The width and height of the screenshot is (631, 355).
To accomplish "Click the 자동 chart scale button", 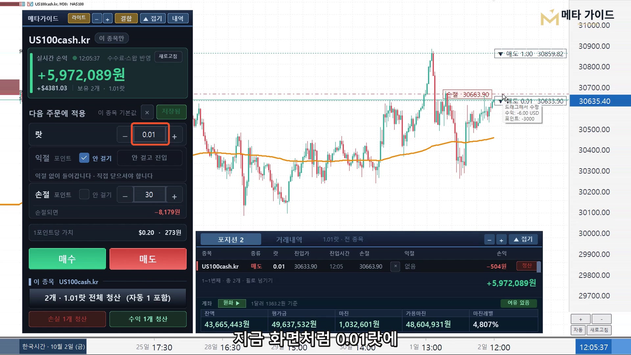I will 578,330.
